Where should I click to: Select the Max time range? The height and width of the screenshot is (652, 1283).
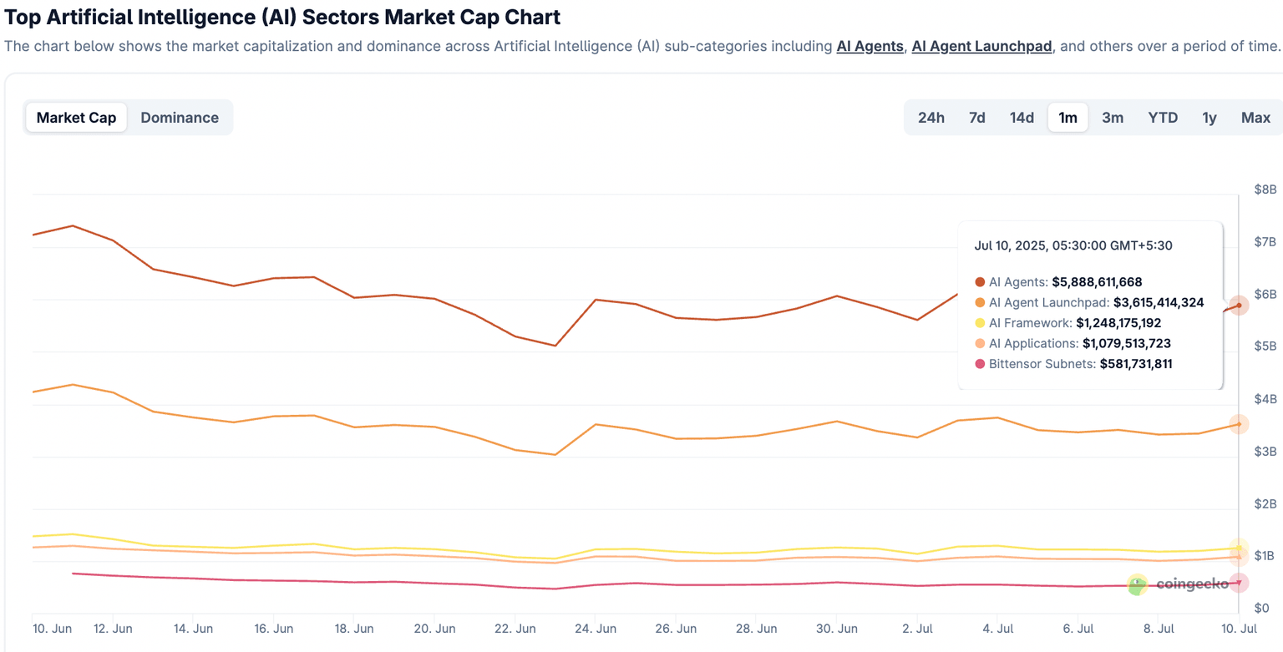click(x=1255, y=117)
